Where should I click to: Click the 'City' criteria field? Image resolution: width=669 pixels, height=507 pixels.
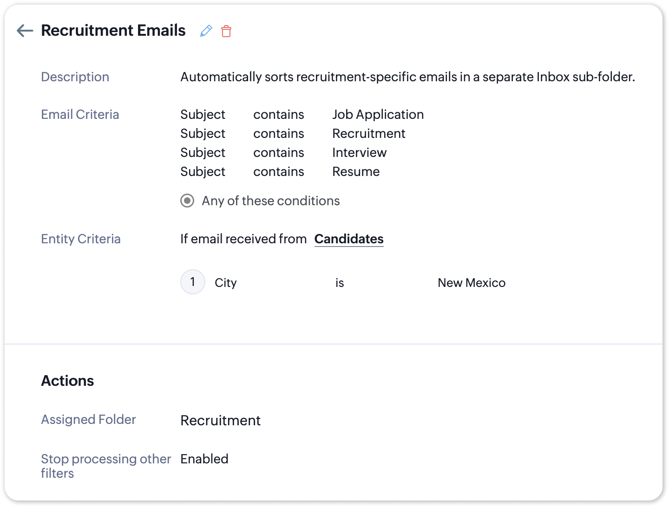click(226, 283)
